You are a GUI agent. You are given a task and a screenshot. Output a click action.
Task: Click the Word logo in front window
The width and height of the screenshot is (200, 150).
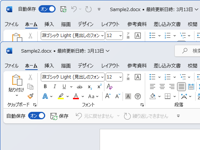[9, 51]
